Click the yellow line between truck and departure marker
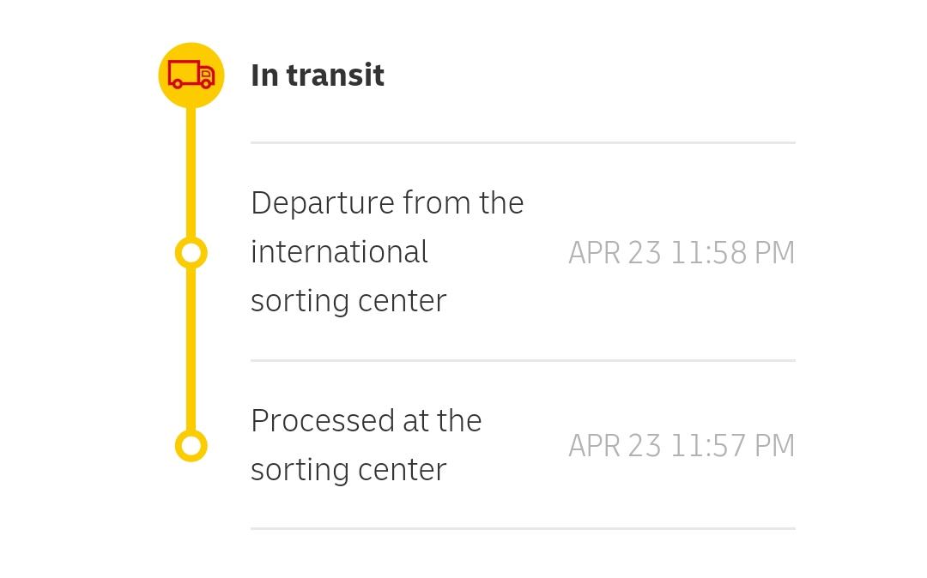The image size is (927, 578). 191,172
